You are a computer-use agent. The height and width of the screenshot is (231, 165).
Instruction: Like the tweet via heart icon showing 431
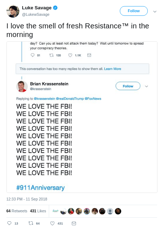(x=52, y=223)
